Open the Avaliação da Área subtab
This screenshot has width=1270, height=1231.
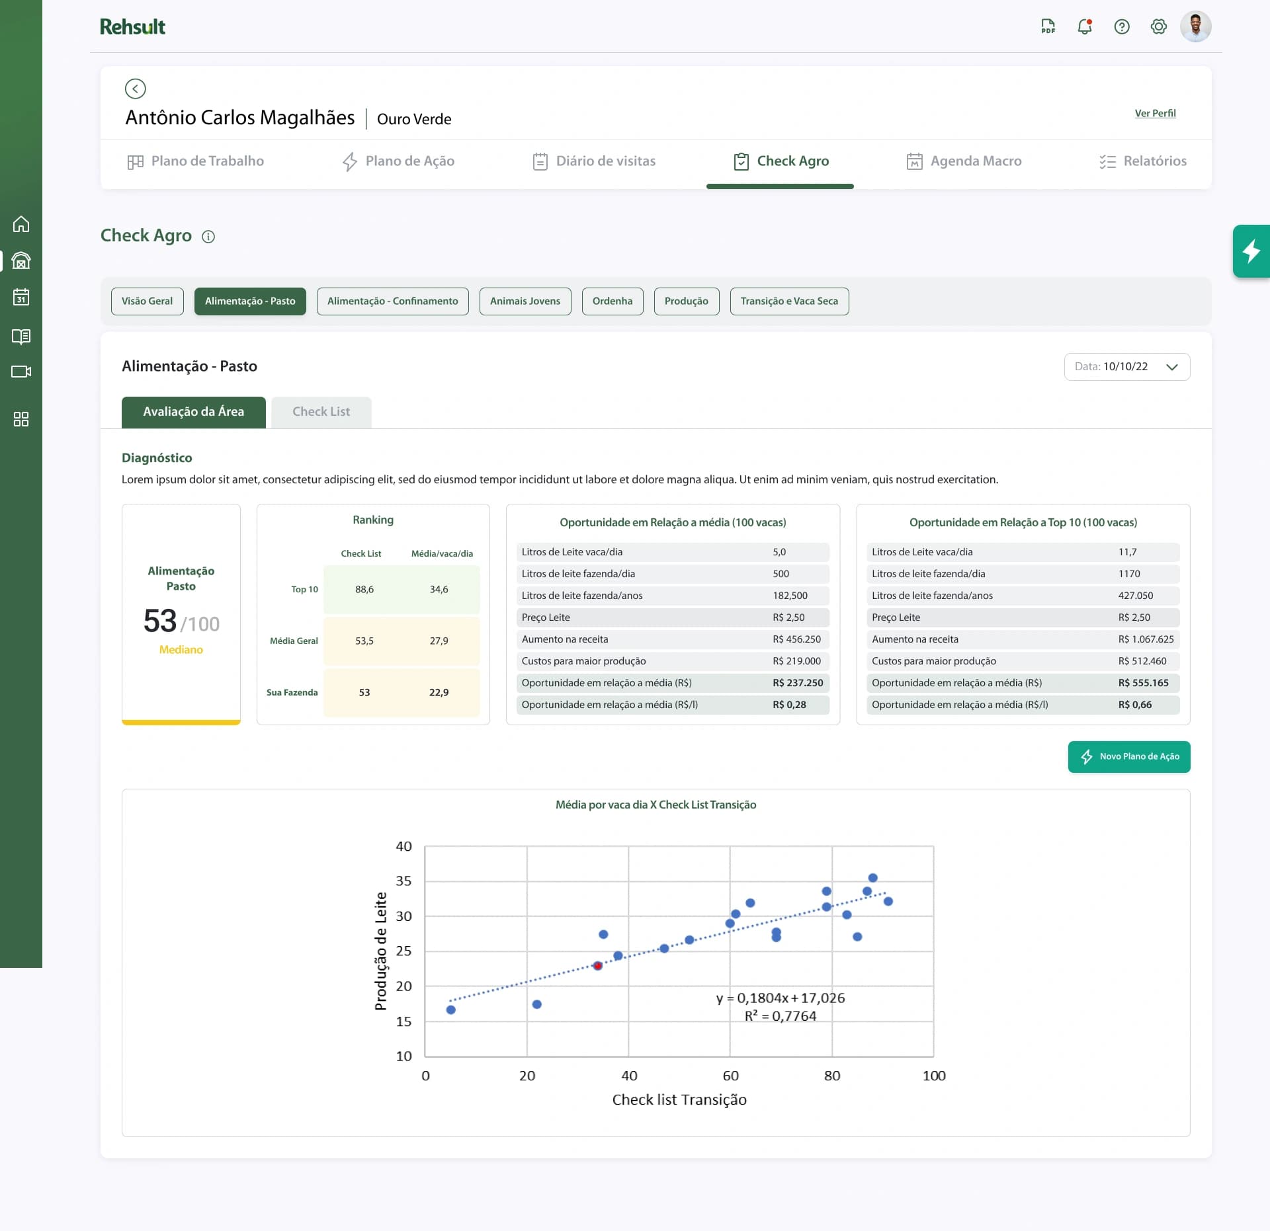[x=194, y=412]
